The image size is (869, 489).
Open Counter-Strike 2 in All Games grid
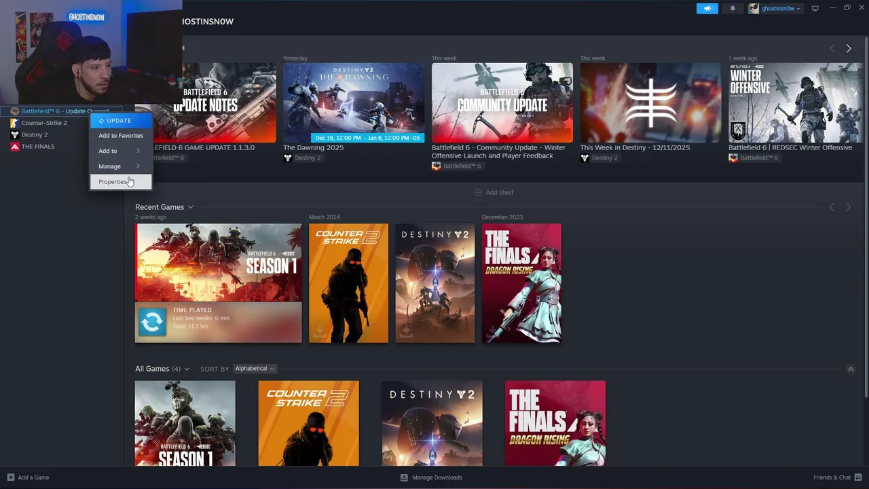pos(308,423)
